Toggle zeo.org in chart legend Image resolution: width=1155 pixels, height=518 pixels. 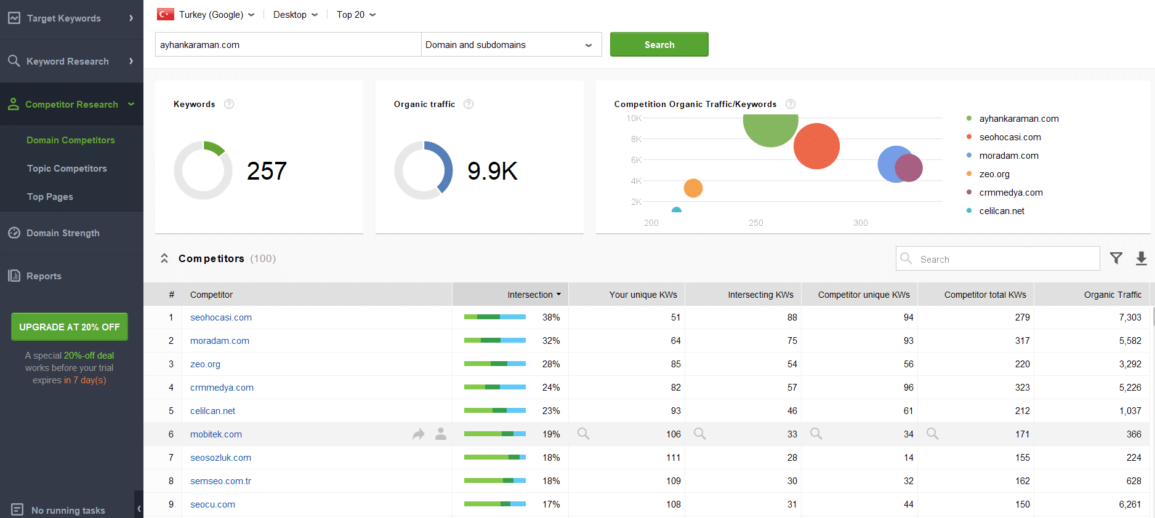pyautogui.click(x=988, y=174)
